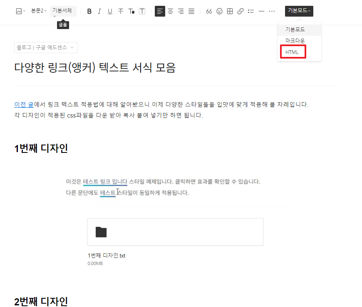
Task: Toggle italic formatting
Action: (x=99, y=11)
